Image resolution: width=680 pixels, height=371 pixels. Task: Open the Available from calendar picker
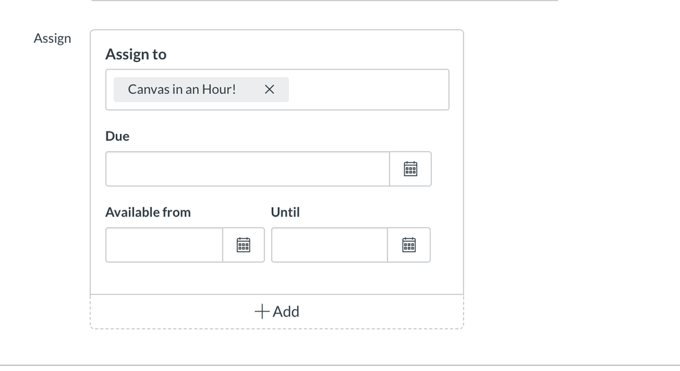click(x=243, y=245)
